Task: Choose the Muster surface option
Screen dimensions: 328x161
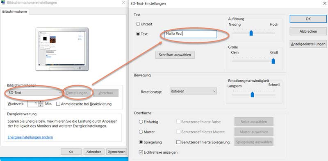Action: pyautogui.click(x=141, y=132)
